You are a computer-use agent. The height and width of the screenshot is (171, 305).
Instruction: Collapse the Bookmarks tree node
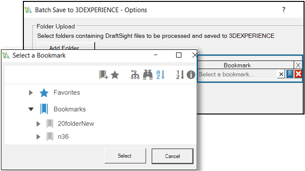[x=31, y=109]
